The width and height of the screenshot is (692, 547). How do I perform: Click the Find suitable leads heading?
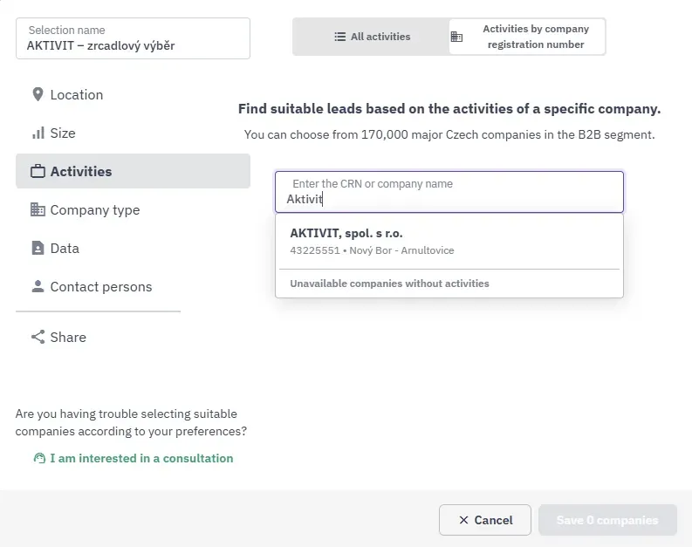449,108
